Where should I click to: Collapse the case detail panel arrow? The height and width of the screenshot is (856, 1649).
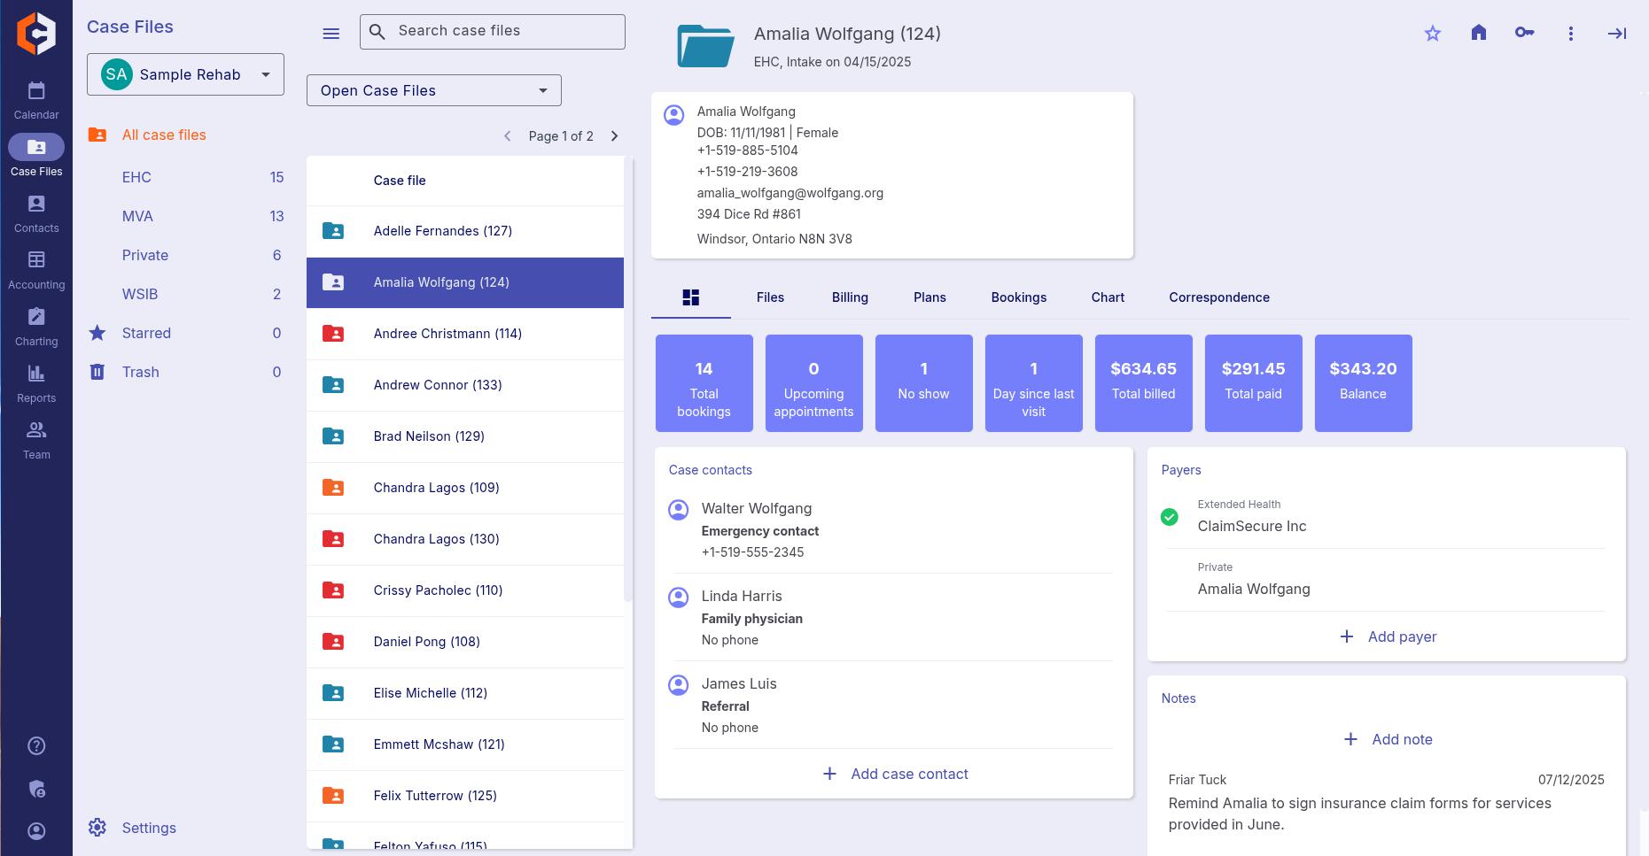(x=1617, y=34)
